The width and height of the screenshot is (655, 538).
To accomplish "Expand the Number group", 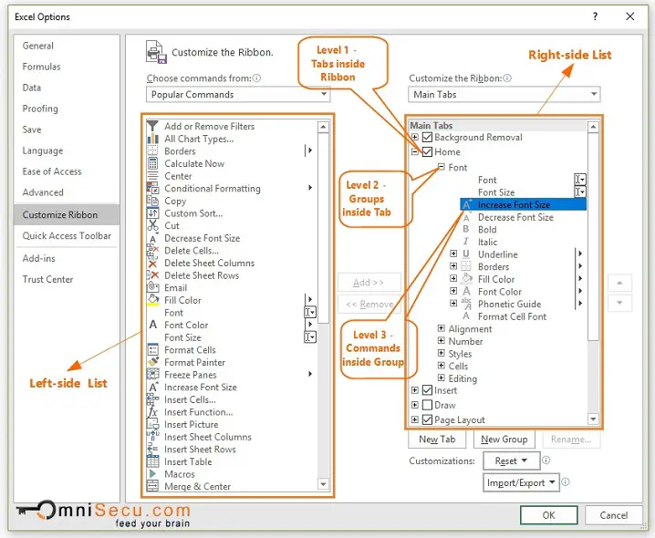I will [x=442, y=341].
